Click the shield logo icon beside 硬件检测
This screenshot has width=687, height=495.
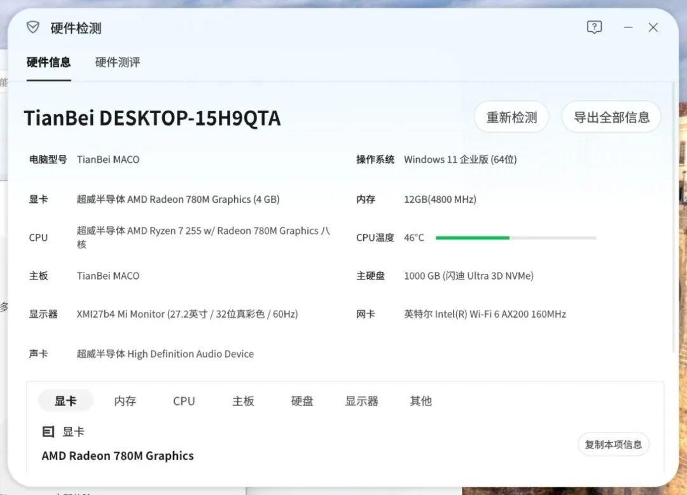pos(33,27)
